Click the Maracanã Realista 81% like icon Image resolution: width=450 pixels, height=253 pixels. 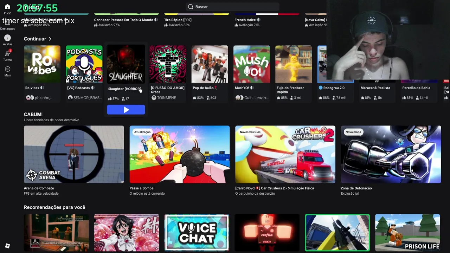[x=362, y=98]
